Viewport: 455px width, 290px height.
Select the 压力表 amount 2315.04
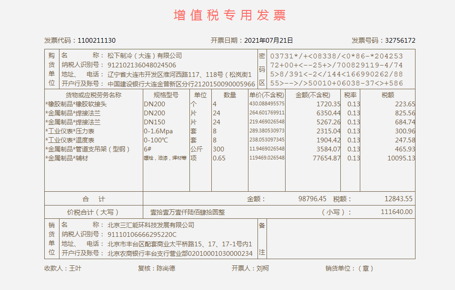pyautogui.click(x=328, y=131)
